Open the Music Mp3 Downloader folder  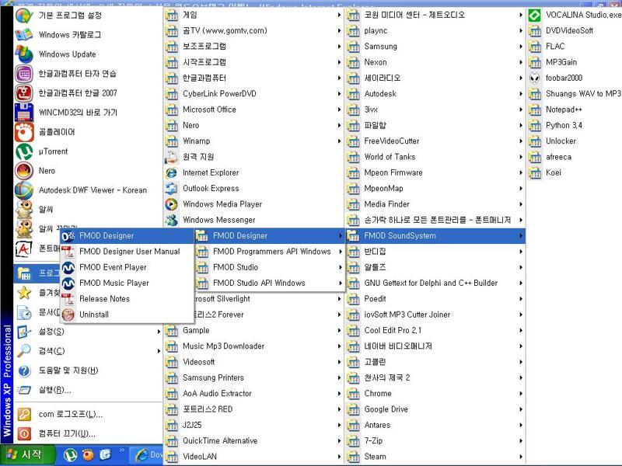(253, 346)
